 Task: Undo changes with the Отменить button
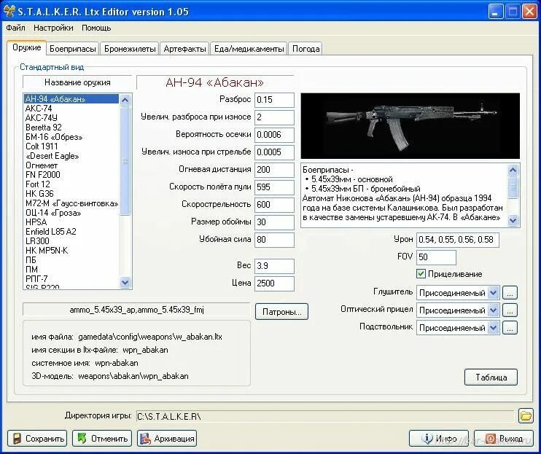[102, 439]
